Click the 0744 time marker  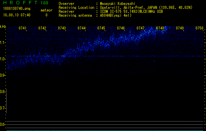82,28
